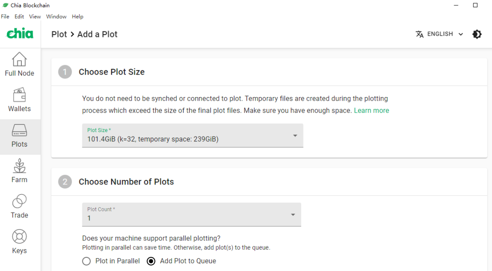This screenshot has width=492, height=271.
Task: Click the green chia logo
Action: pyautogui.click(x=20, y=34)
